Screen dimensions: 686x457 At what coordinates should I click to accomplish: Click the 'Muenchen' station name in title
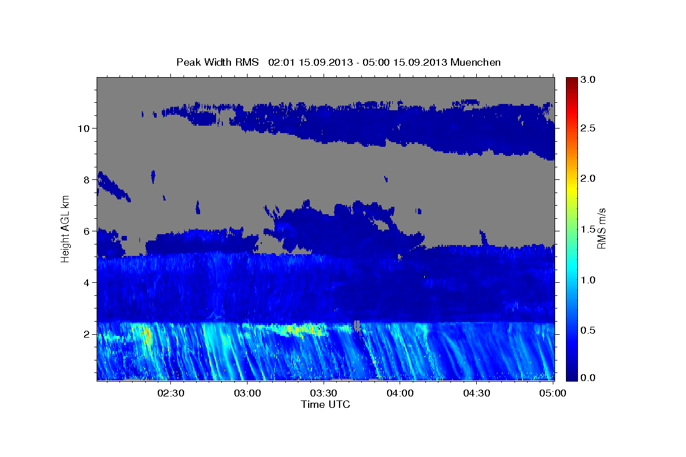coord(476,62)
